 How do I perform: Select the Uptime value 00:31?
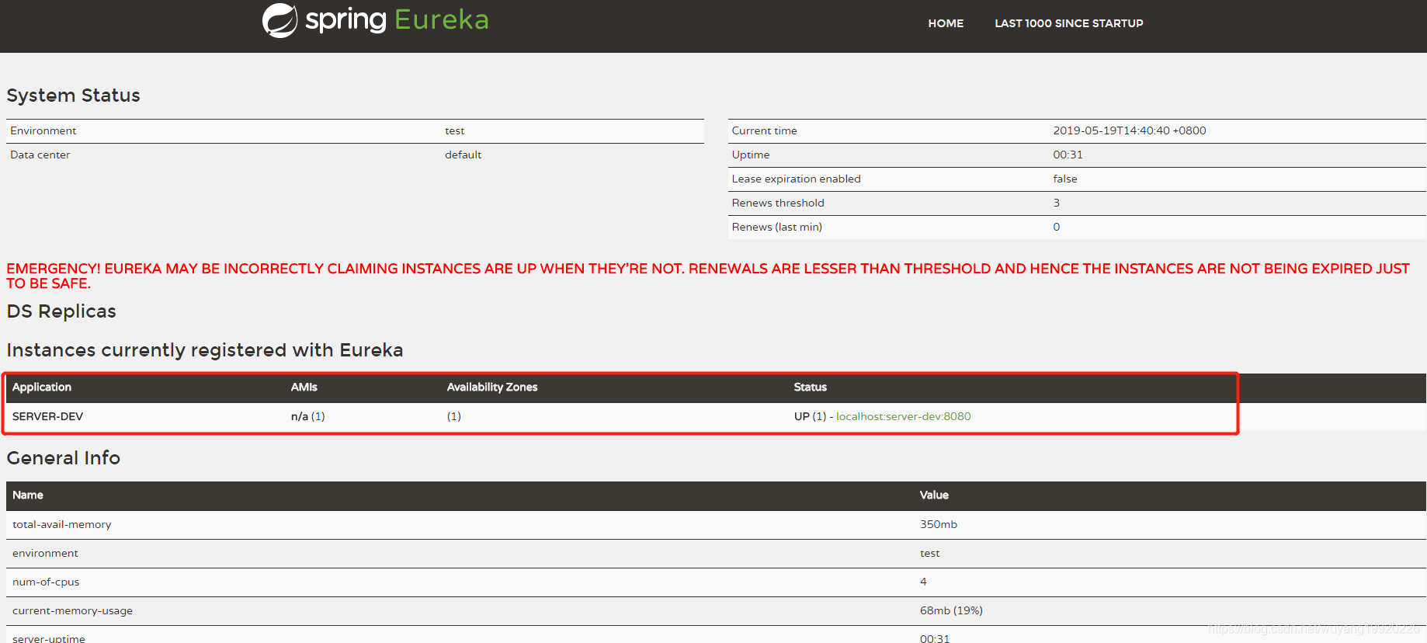tap(1068, 155)
